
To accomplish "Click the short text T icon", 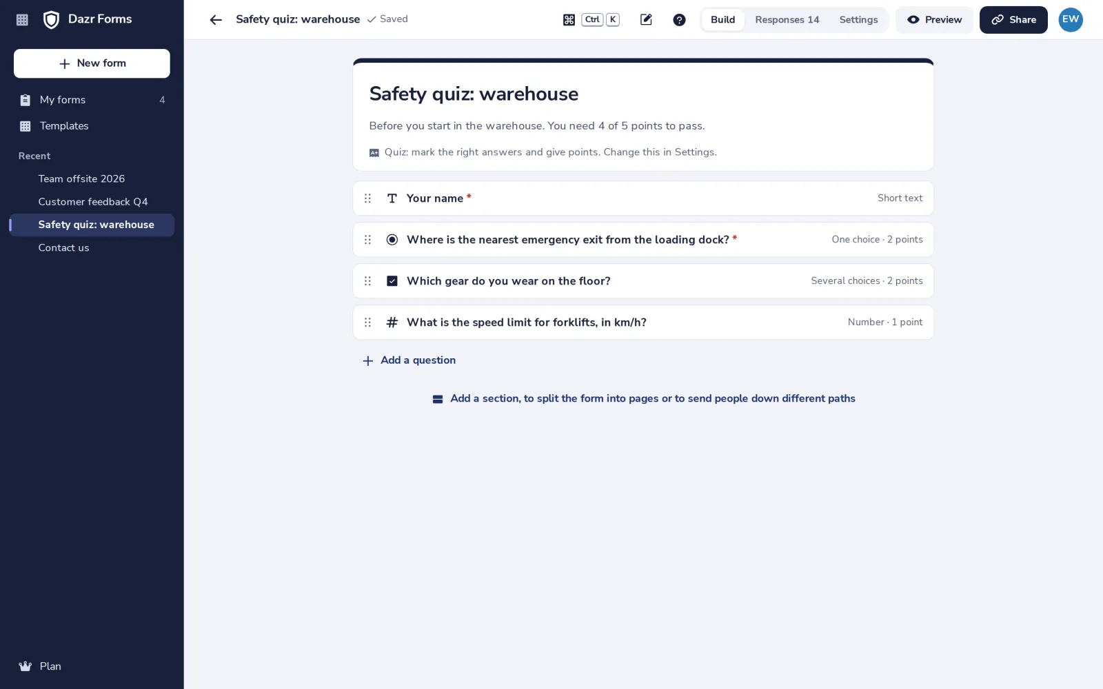I will [392, 198].
